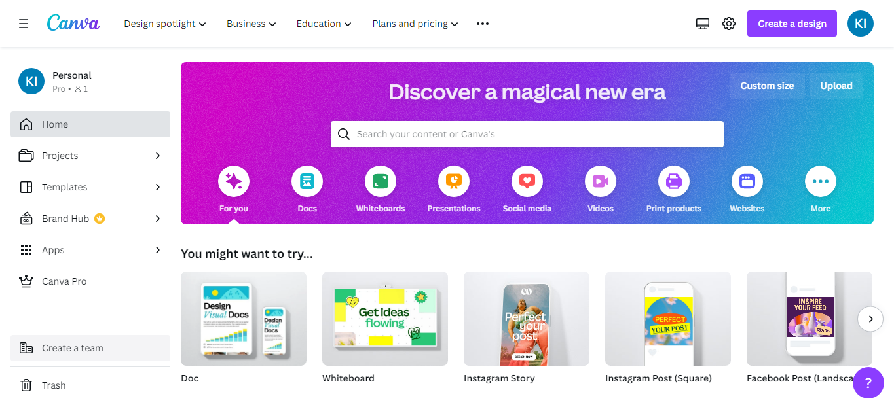Open the purple help question mark
The image size is (894, 407).
click(x=868, y=382)
